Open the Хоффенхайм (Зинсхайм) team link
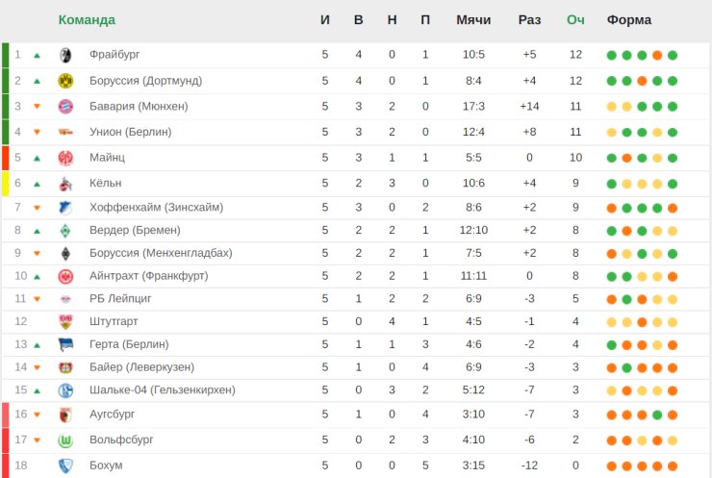The width and height of the screenshot is (712, 478). pos(156,208)
